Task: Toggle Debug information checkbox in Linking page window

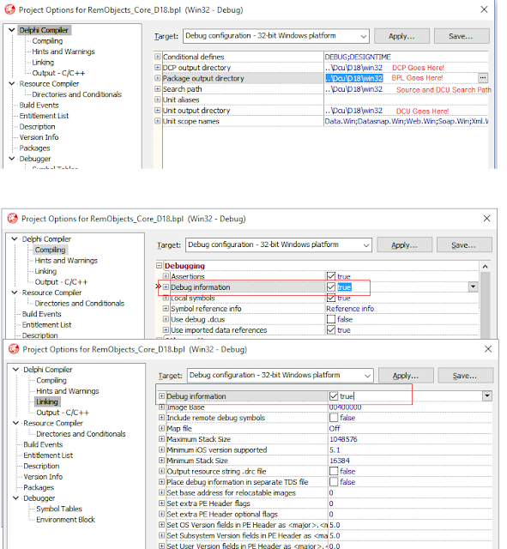Action: click(x=334, y=396)
